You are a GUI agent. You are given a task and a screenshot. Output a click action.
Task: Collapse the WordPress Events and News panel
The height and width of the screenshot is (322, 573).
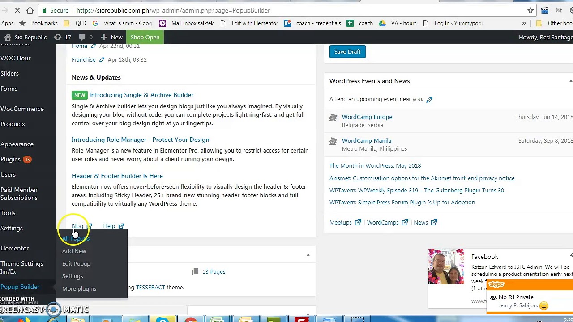(x=570, y=81)
